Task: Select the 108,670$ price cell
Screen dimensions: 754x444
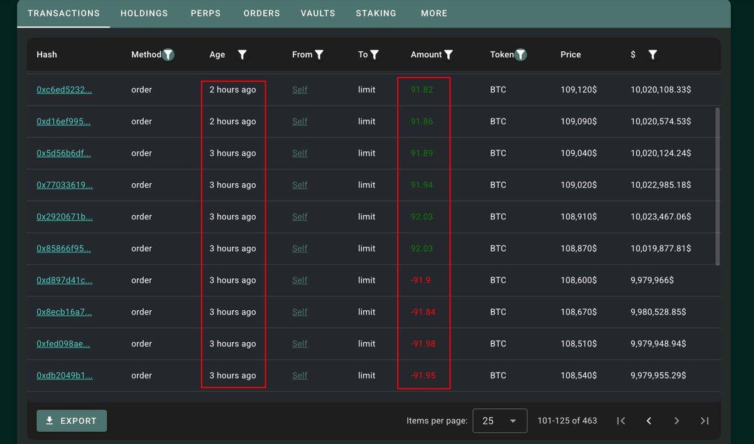Action: [579, 311]
